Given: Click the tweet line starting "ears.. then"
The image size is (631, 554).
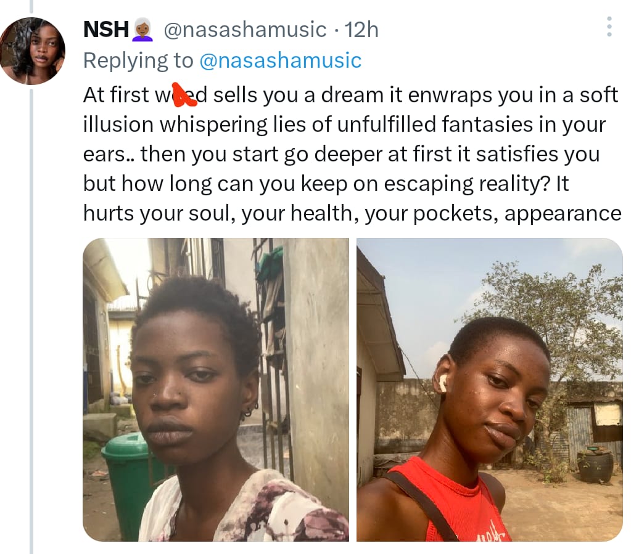Looking at the screenshot, I should point(340,154).
